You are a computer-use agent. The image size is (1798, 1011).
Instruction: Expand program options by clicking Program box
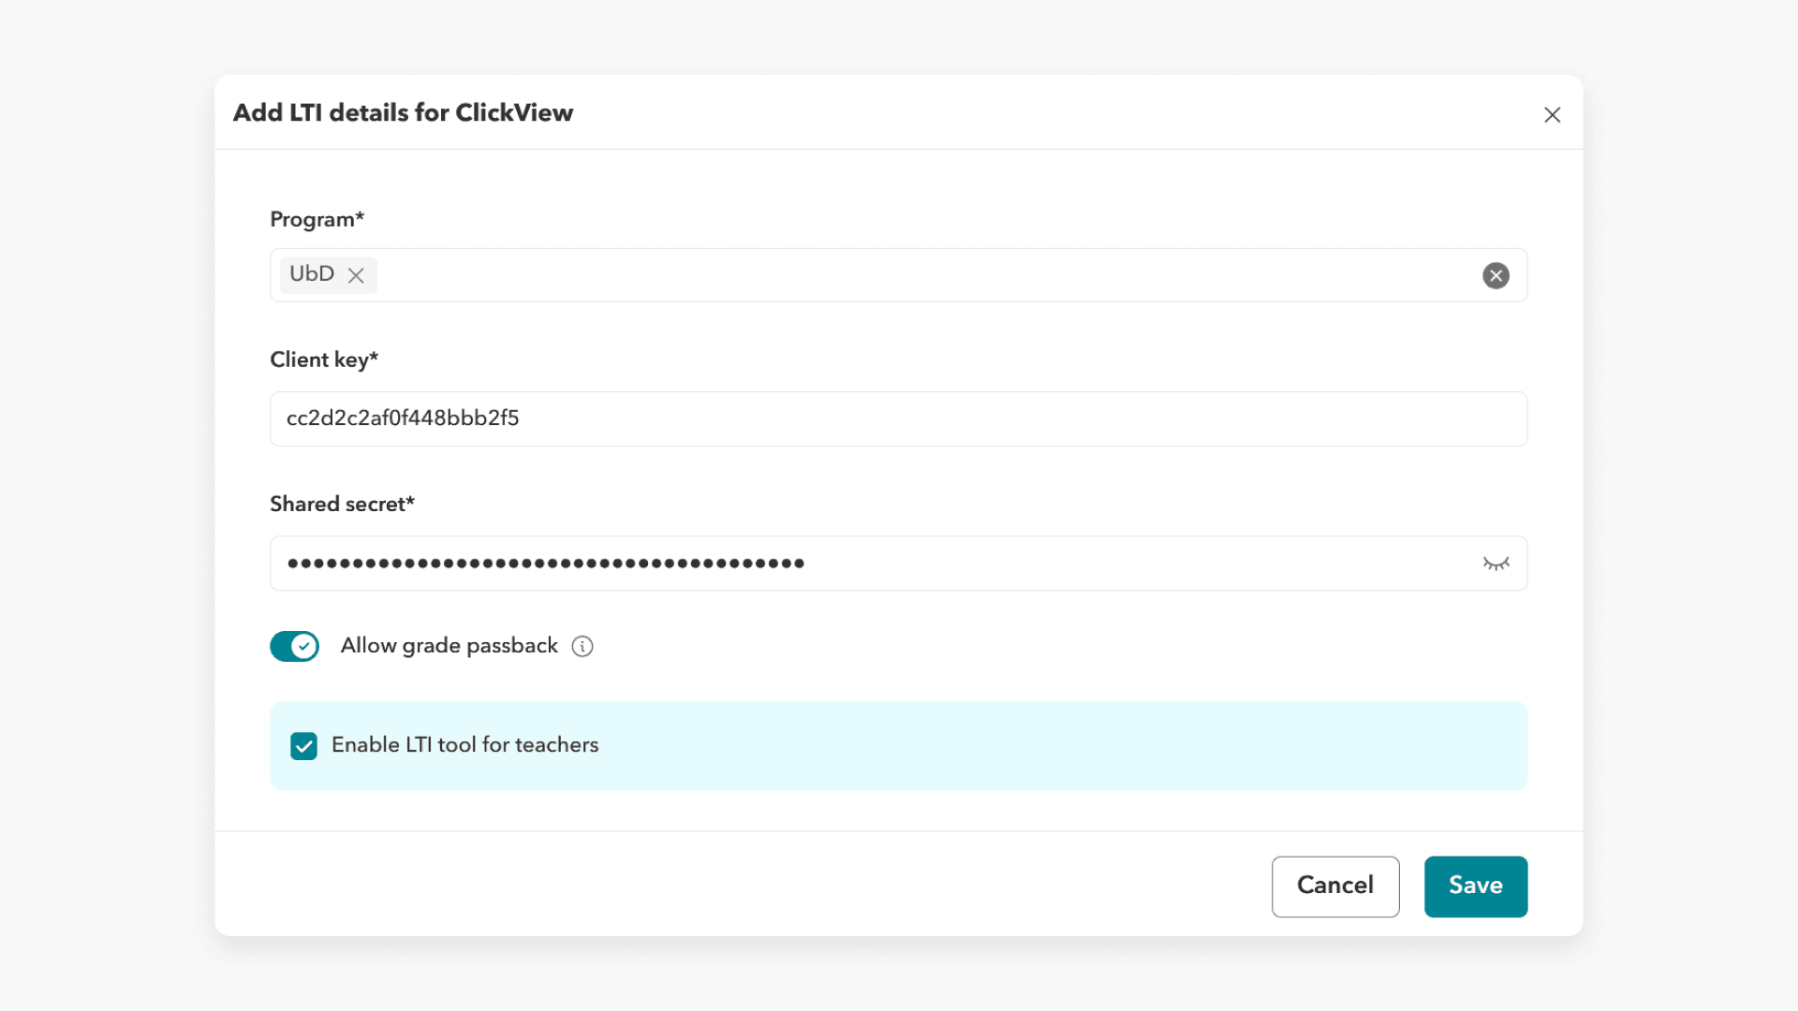point(843,275)
